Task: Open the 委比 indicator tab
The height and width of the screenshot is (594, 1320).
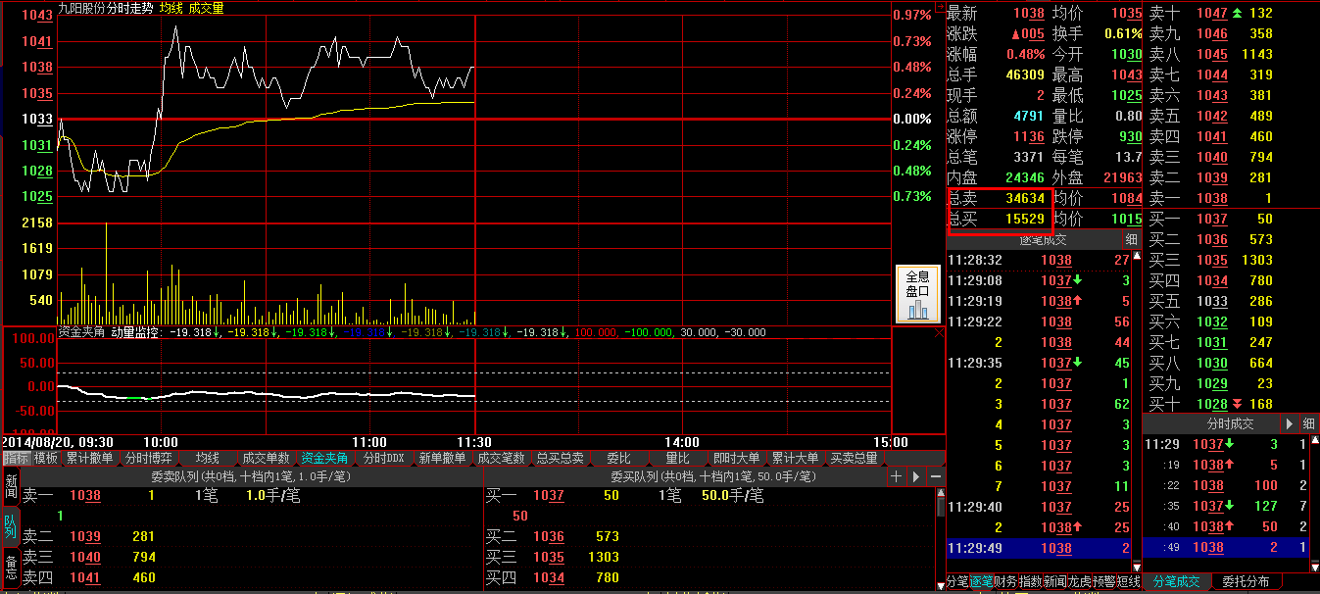Action: 618,458
